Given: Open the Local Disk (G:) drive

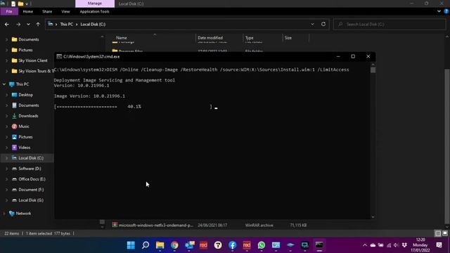Looking at the screenshot, I should point(31,200).
